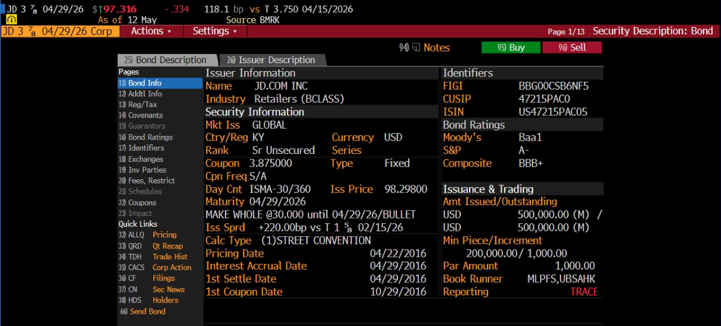Click FIGI value BBG00CSB6NF5

click(554, 86)
